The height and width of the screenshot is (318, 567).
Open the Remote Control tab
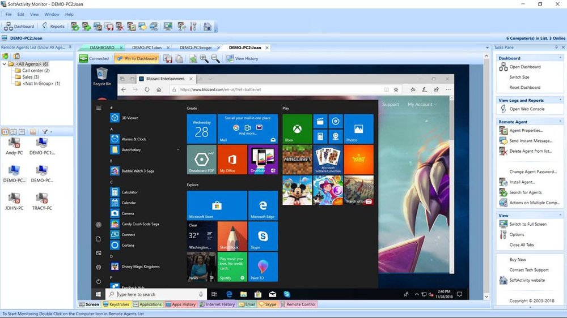click(x=298, y=304)
